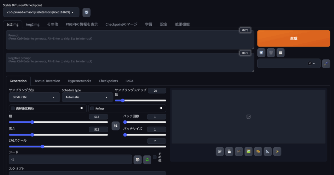Open the images output folder icon

click(220, 151)
